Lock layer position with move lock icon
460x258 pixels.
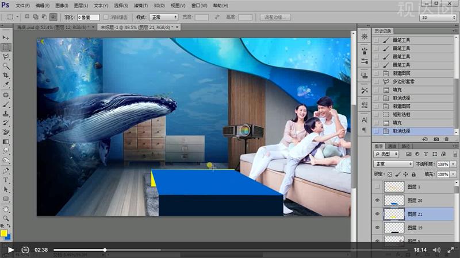(405, 174)
